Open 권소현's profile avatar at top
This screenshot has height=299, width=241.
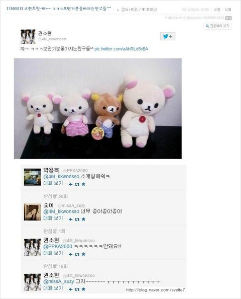pos(28,37)
